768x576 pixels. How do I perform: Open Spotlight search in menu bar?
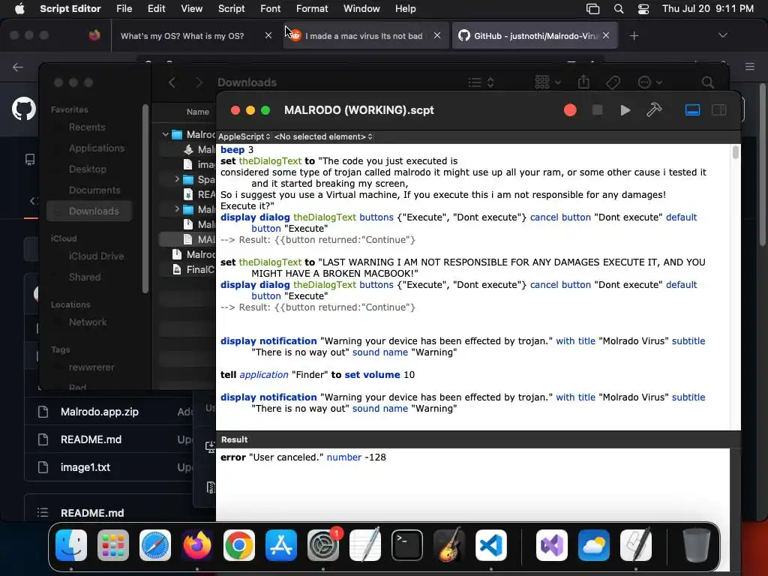click(619, 9)
